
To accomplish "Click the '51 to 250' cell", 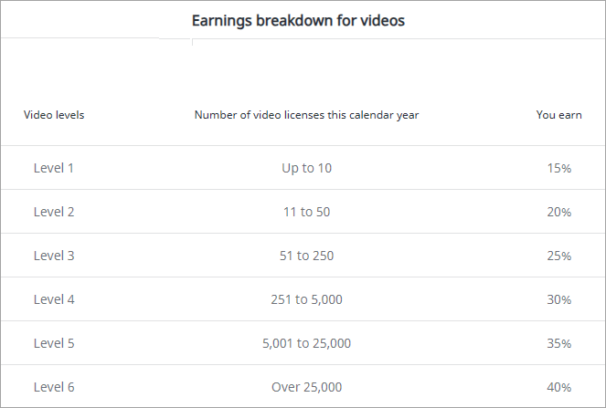I will coord(306,256).
